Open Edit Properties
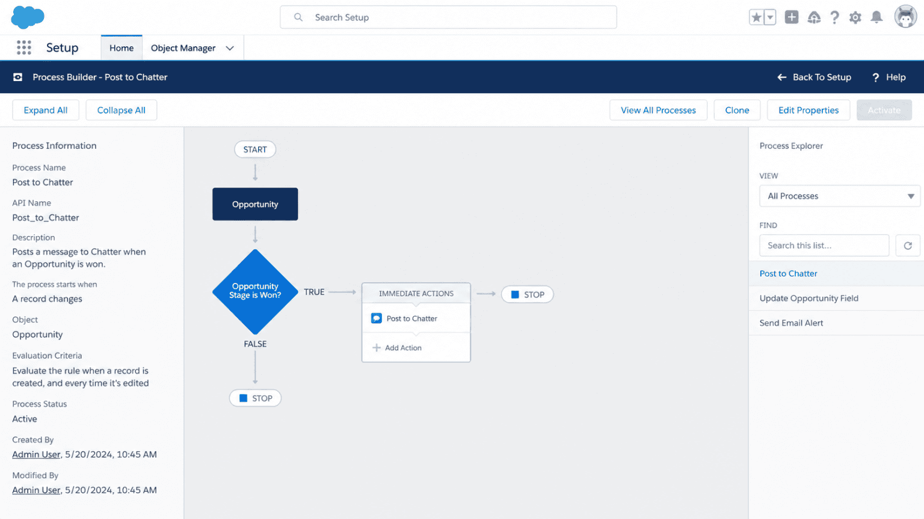The image size is (924, 519). [x=808, y=110]
